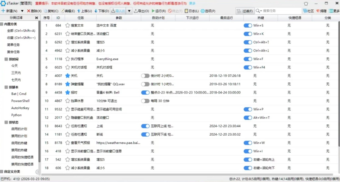Image resolution: width=340 pixels, height=182 pixels.
Task: Select 全部 (Ctrl+Shift+A) category
Action: click(x=21, y=31)
